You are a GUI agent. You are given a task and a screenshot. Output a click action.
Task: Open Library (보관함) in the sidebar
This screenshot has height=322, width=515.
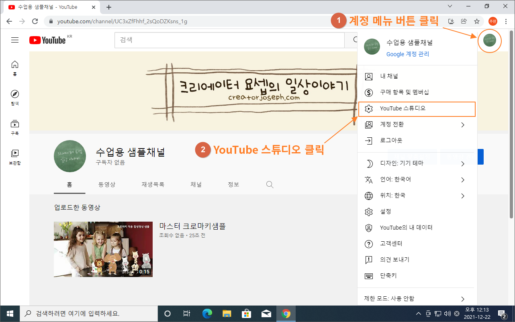pyautogui.click(x=15, y=157)
